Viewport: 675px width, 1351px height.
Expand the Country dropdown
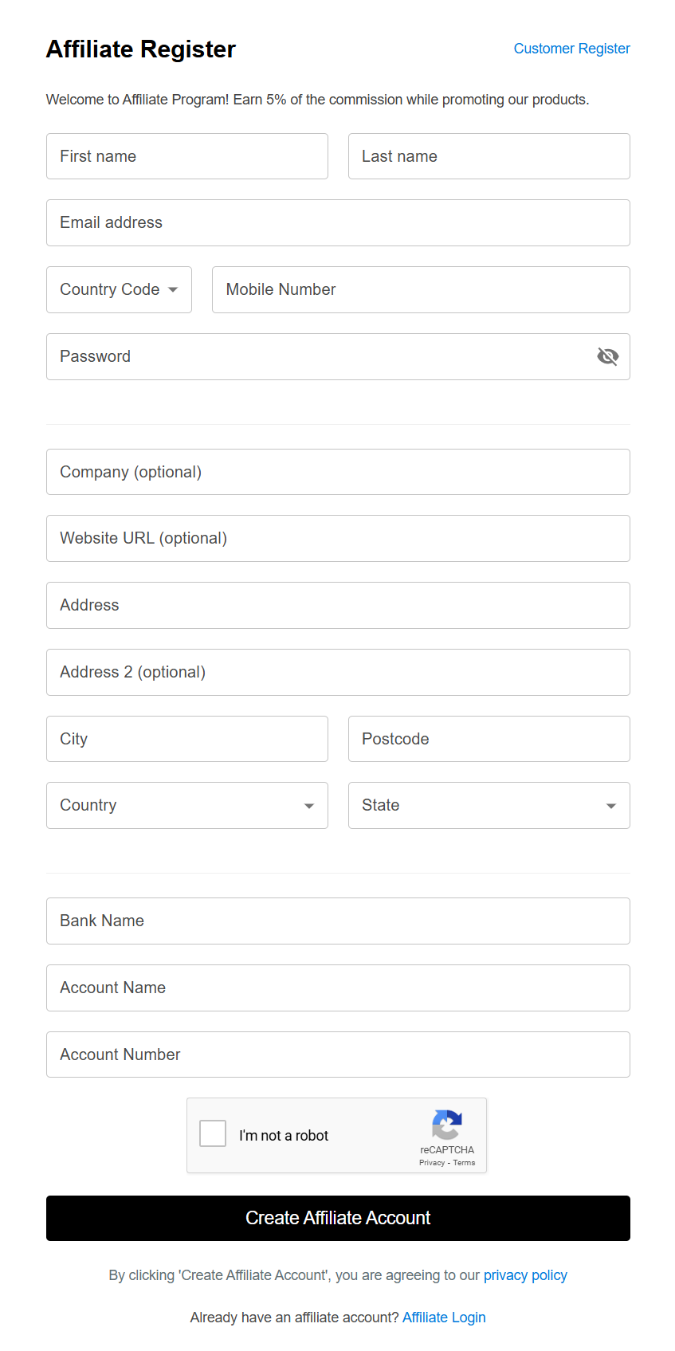point(186,805)
